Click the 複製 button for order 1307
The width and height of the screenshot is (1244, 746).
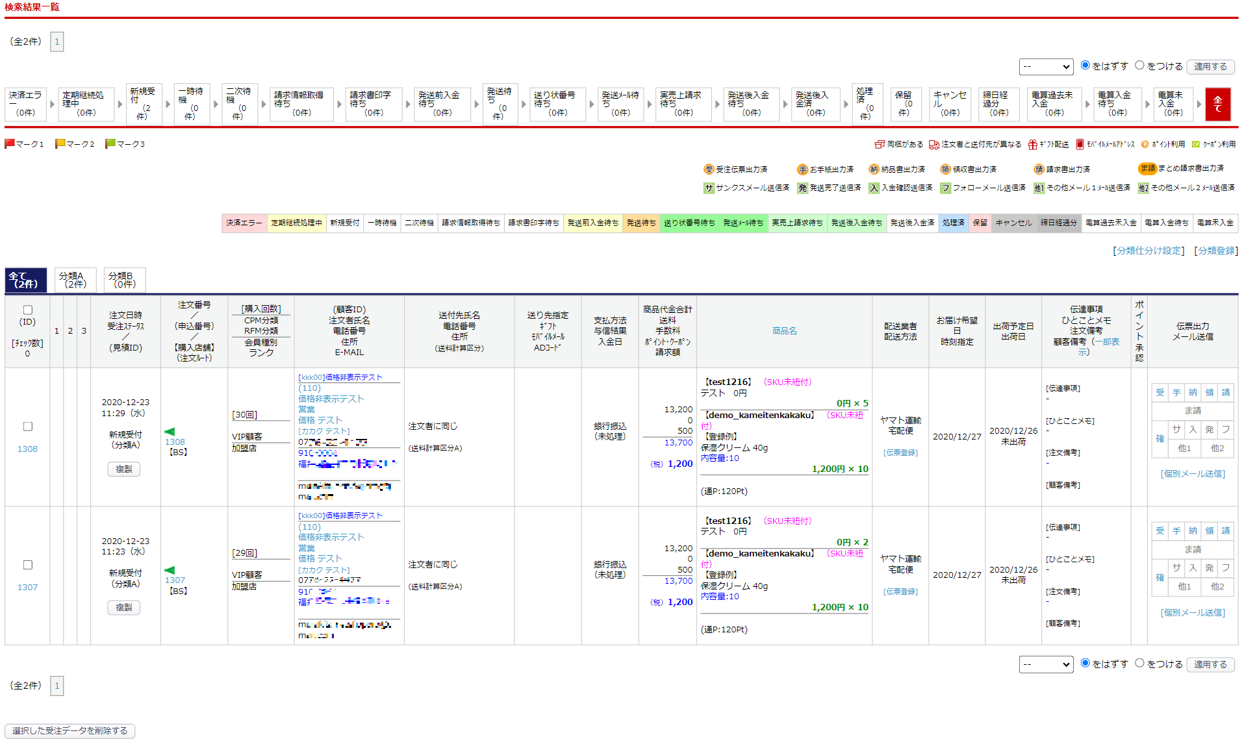[x=123, y=608]
